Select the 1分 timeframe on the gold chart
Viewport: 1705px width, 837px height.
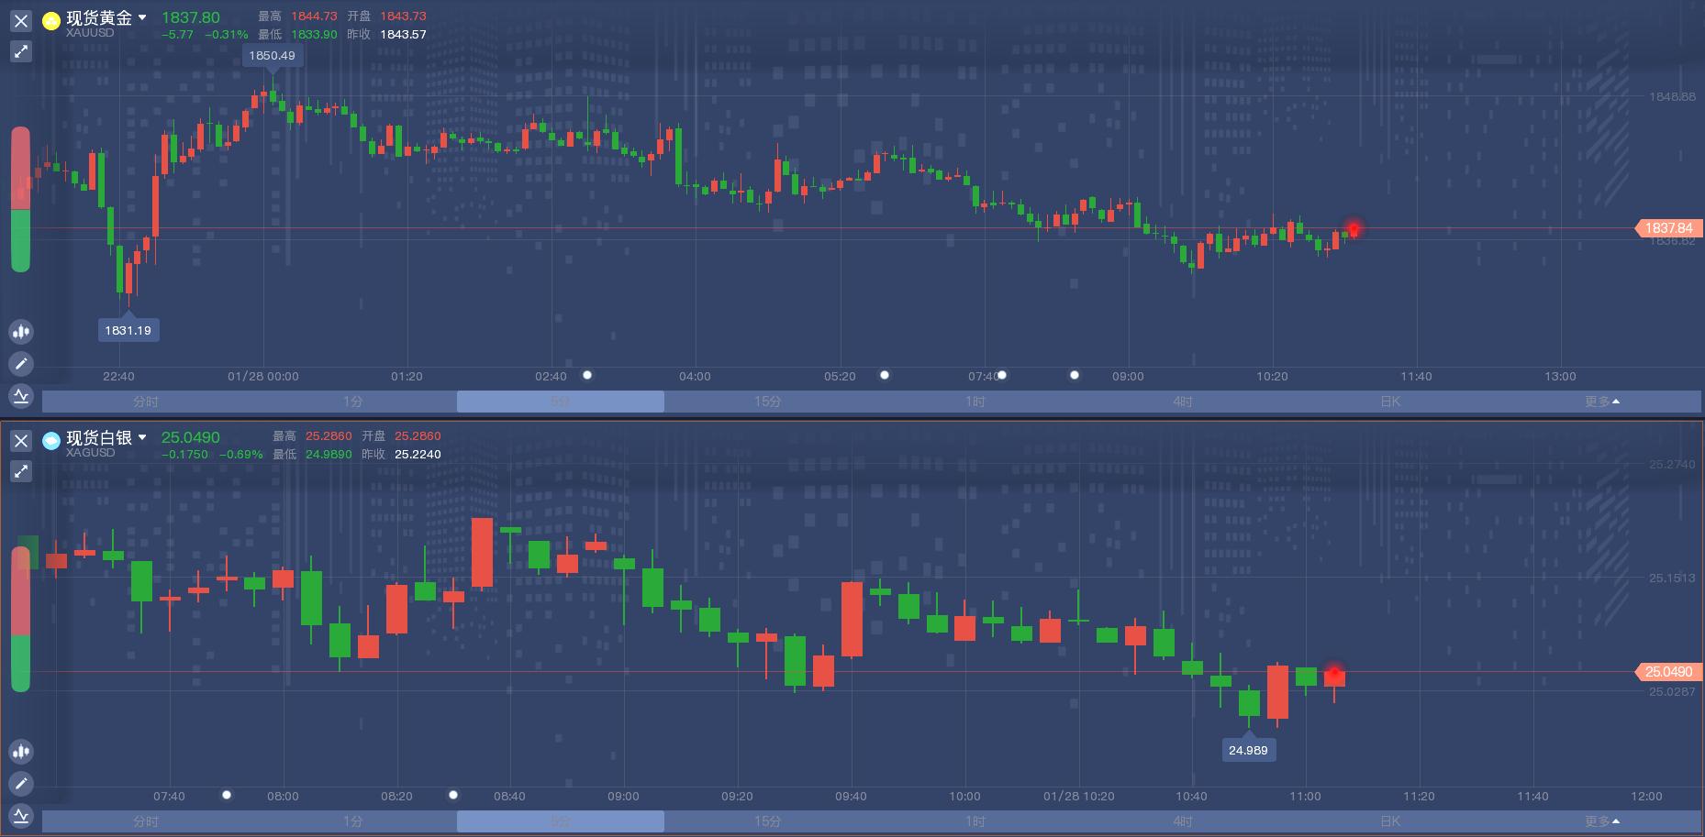[x=353, y=402]
